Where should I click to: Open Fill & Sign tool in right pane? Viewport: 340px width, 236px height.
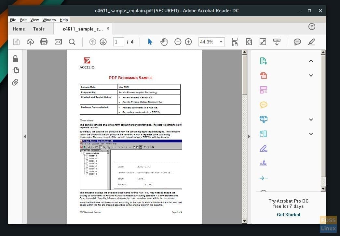click(264, 148)
